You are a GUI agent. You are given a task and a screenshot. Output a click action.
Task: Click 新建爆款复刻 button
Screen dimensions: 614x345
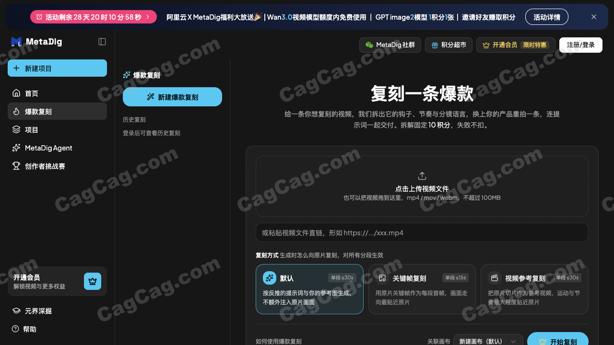click(x=172, y=97)
